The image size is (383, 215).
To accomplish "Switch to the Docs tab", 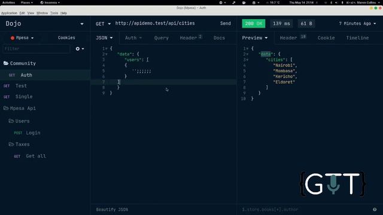I will coord(219,38).
